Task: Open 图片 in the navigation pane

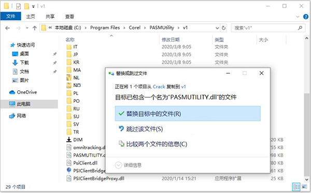Action: [x=21, y=80]
